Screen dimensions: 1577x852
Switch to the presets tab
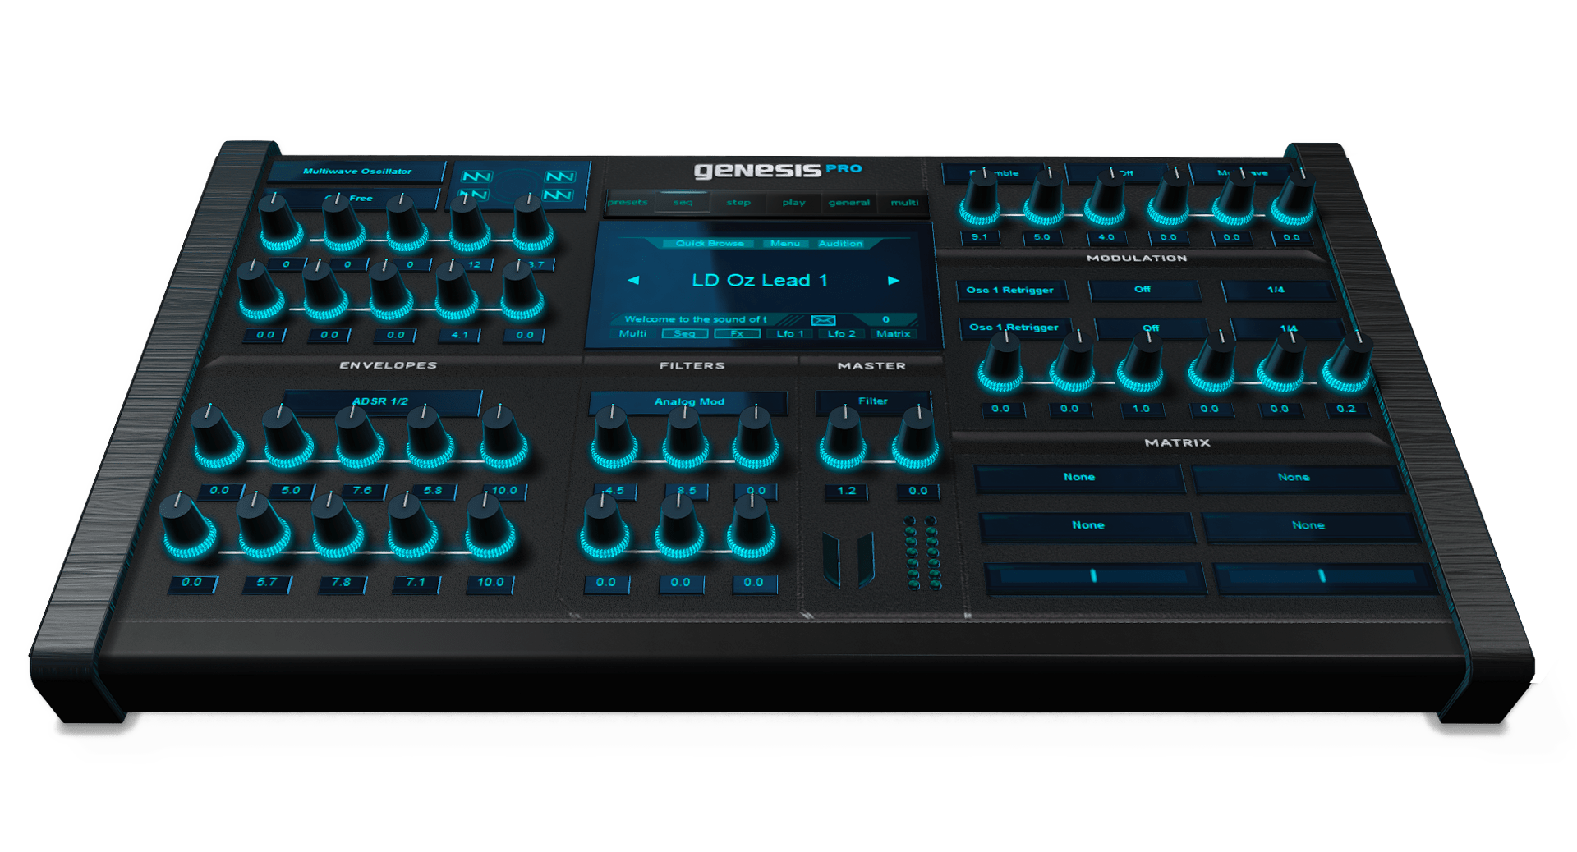(x=628, y=202)
